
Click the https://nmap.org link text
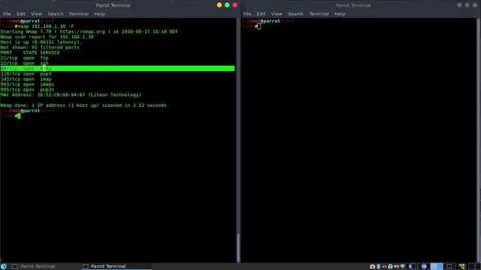[x=82, y=31]
